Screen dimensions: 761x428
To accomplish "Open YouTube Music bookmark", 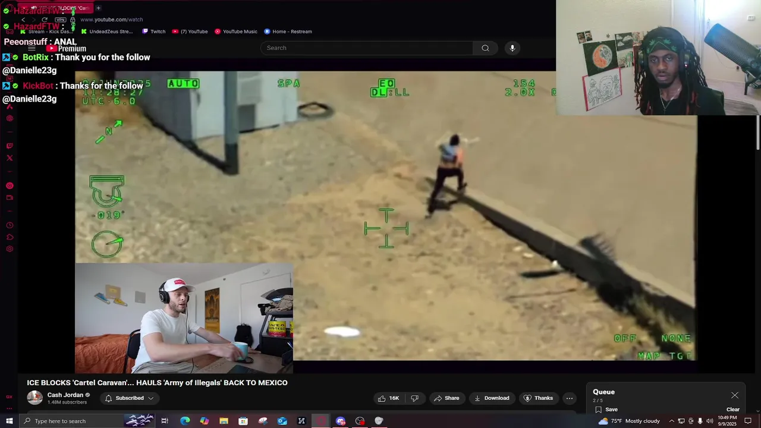I will point(236,32).
